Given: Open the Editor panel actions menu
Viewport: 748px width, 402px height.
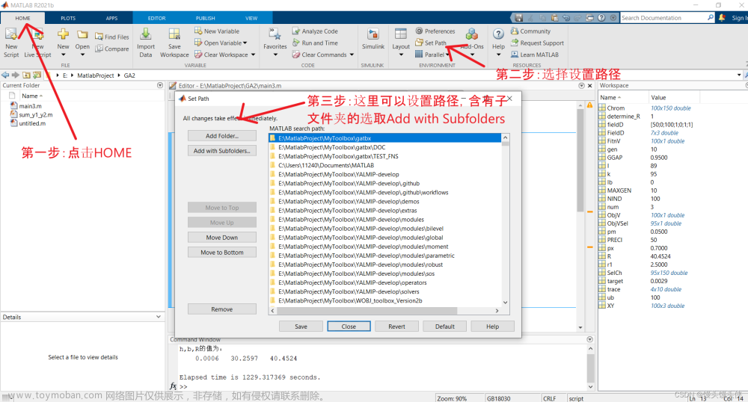Looking at the screenshot, I should click(x=581, y=86).
